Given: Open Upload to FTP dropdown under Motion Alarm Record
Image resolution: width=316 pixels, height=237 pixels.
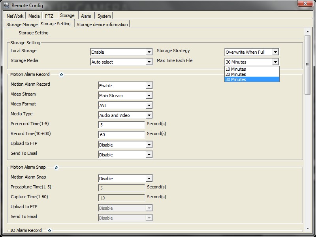Looking at the screenshot, I should coord(125,145).
